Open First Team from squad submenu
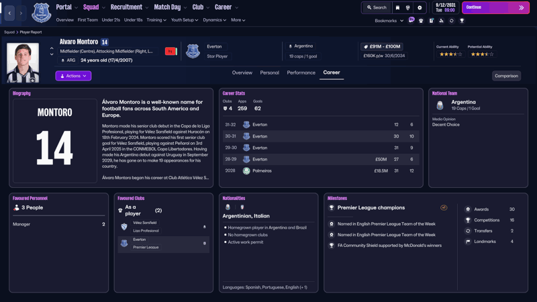537x302 pixels. pos(88,20)
